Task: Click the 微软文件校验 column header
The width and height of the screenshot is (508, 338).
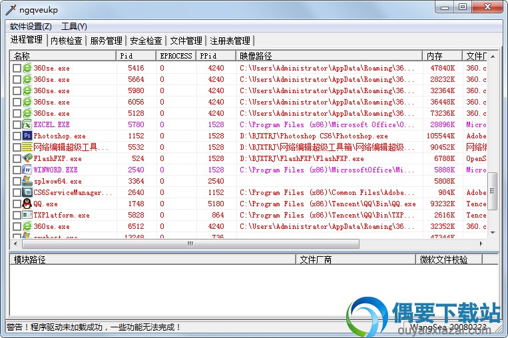Action: point(449,259)
